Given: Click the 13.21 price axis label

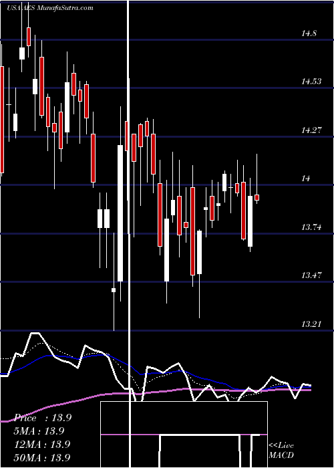Looking at the screenshot, I should (311, 324).
